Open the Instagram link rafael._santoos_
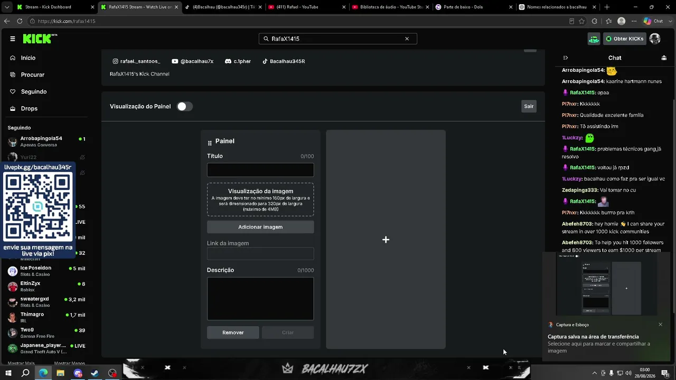The image size is (676, 380). [x=136, y=61]
